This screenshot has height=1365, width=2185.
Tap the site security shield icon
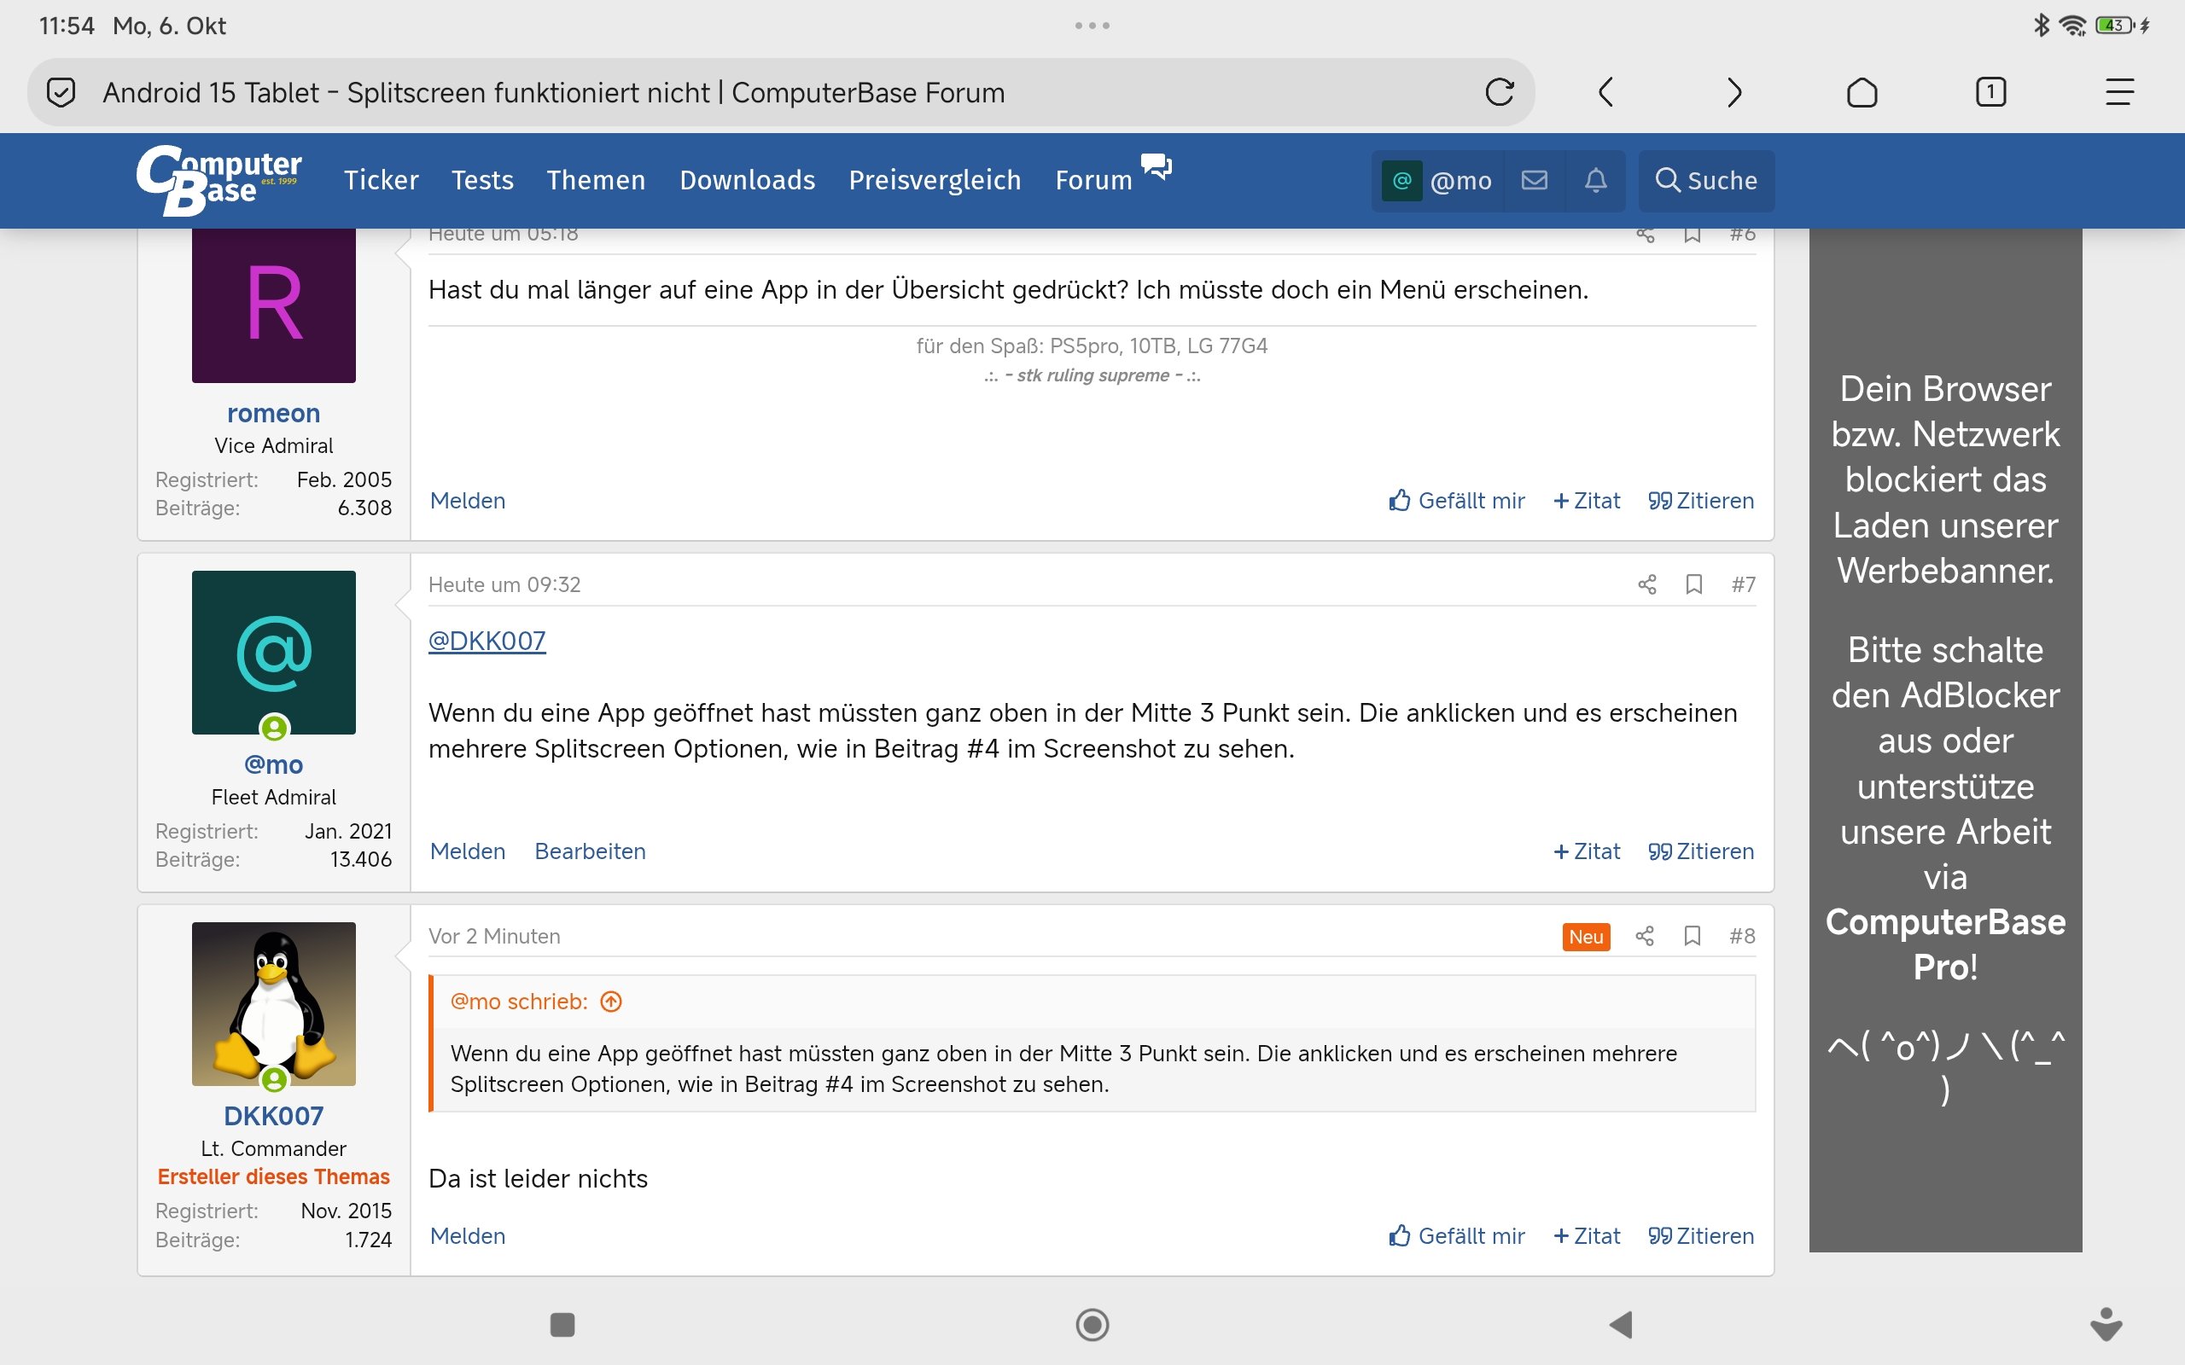[x=61, y=92]
